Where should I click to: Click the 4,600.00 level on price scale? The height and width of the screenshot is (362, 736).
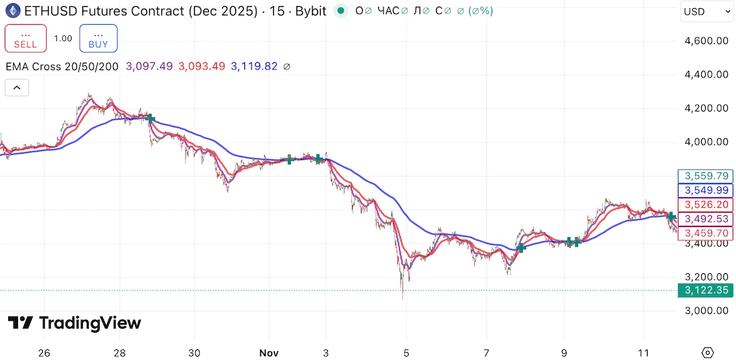pos(707,41)
